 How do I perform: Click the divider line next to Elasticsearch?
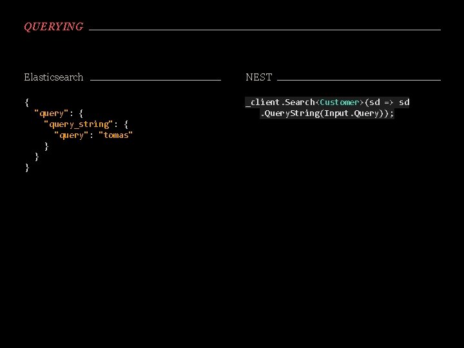point(155,79)
